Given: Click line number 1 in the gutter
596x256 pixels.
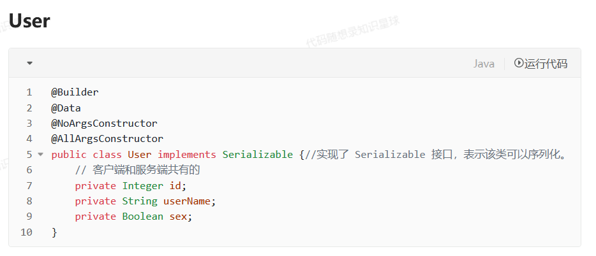Looking at the screenshot, I should pos(29,92).
